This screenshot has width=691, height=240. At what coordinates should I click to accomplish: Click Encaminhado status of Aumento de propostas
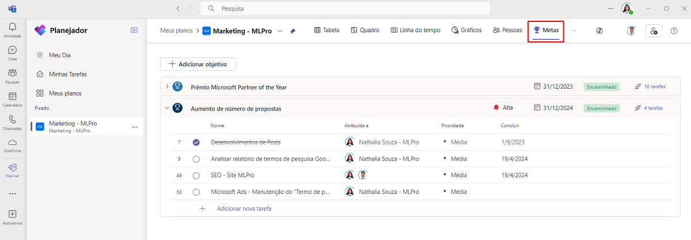602,108
